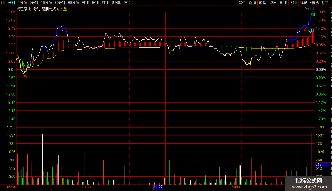Viewport: 332px width, 191px height.
Task: Open the 画线 drawing tools
Action: 283,3
